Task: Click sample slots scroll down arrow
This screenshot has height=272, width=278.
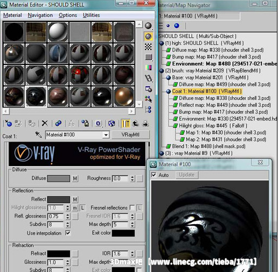Action: tap(139, 104)
